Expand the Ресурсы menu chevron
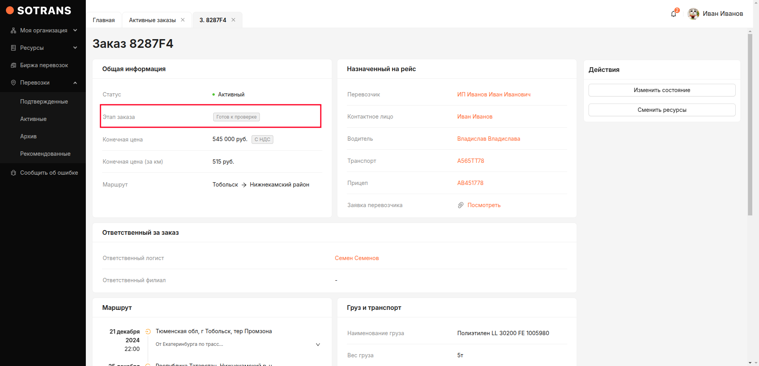 (x=75, y=48)
